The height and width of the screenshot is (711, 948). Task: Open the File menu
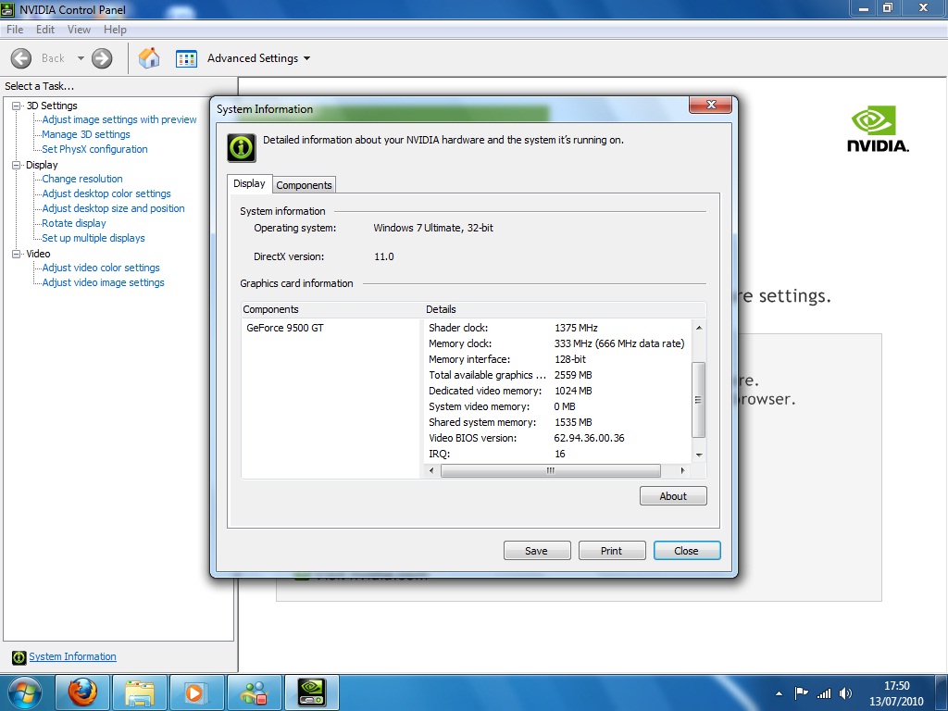pos(15,30)
